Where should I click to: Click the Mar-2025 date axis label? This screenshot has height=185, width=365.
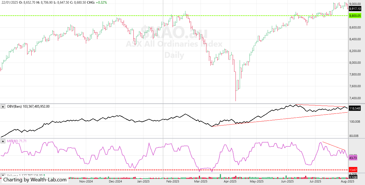[200, 182]
